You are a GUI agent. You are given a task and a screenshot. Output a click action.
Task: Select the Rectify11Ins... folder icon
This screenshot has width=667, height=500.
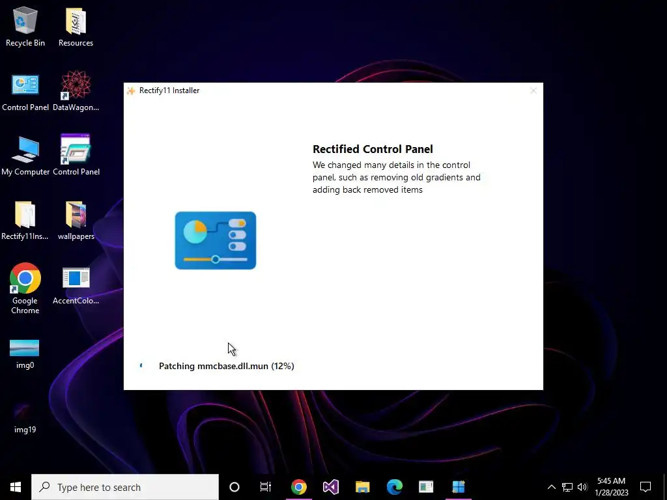coord(25,221)
